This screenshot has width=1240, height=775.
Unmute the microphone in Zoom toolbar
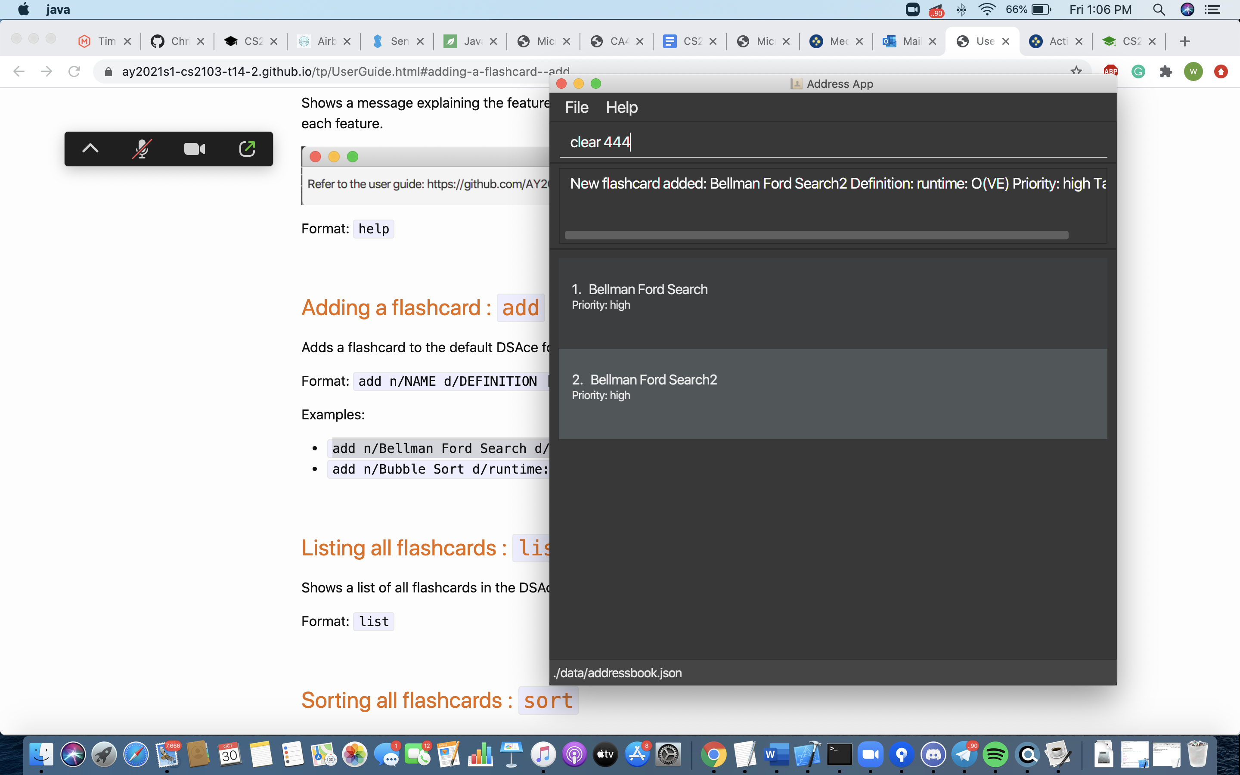point(141,149)
